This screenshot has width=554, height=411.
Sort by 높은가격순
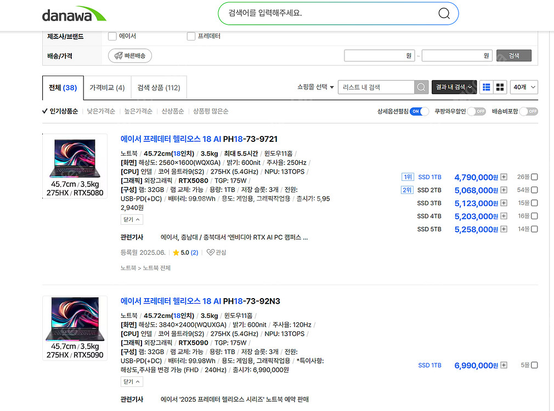click(x=138, y=111)
